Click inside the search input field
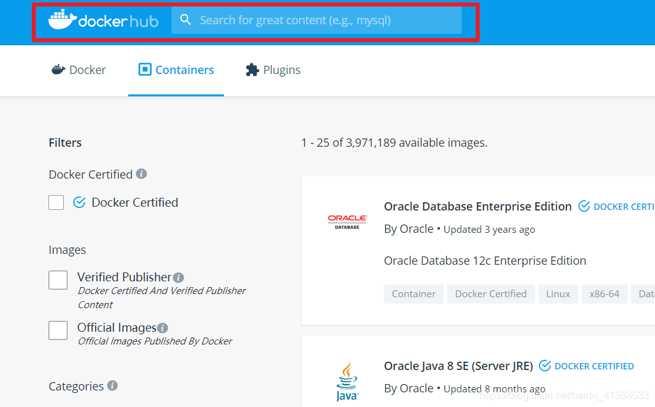655x407 pixels. [x=319, y=20]
